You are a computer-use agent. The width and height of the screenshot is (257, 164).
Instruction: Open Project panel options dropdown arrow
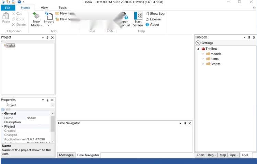pos(43,37)
